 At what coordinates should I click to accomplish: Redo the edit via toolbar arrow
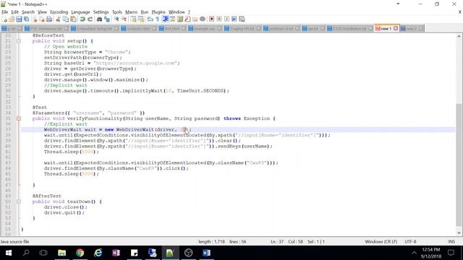(90, 19)
